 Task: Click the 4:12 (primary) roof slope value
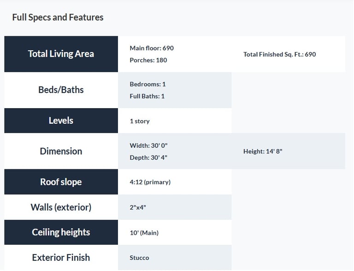coord(150,182)
